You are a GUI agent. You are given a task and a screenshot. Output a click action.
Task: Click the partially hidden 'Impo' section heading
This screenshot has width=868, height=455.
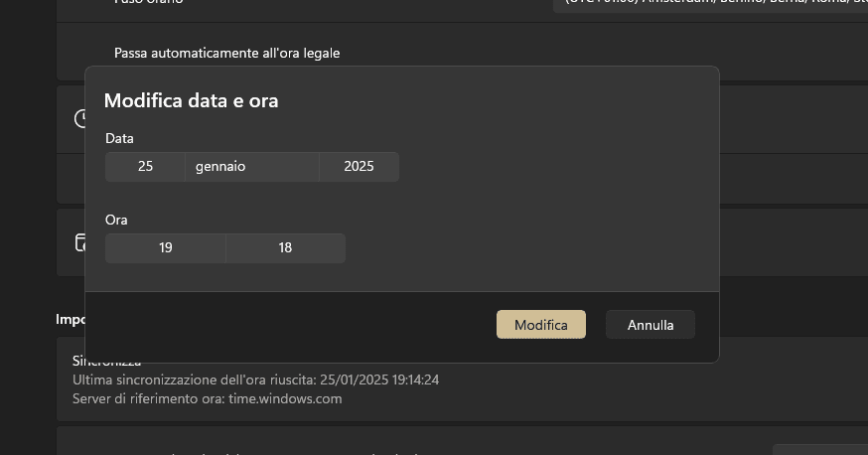(x=70, y=319)
